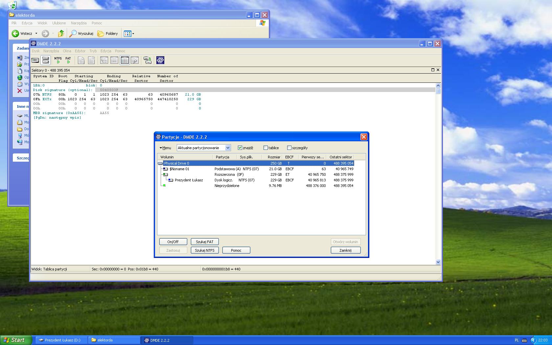Click the greyed-out file page toolbar icon
552x345 pixels.
pos(81,60)
